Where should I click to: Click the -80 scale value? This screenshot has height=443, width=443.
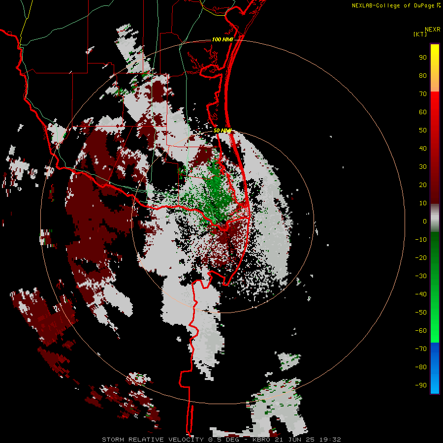pyautogui.click(x=421, y=367)
